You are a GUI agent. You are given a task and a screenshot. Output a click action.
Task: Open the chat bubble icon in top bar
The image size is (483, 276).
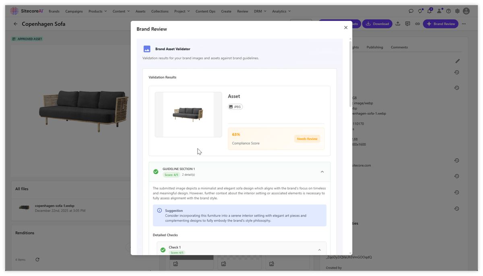[411, 11]
